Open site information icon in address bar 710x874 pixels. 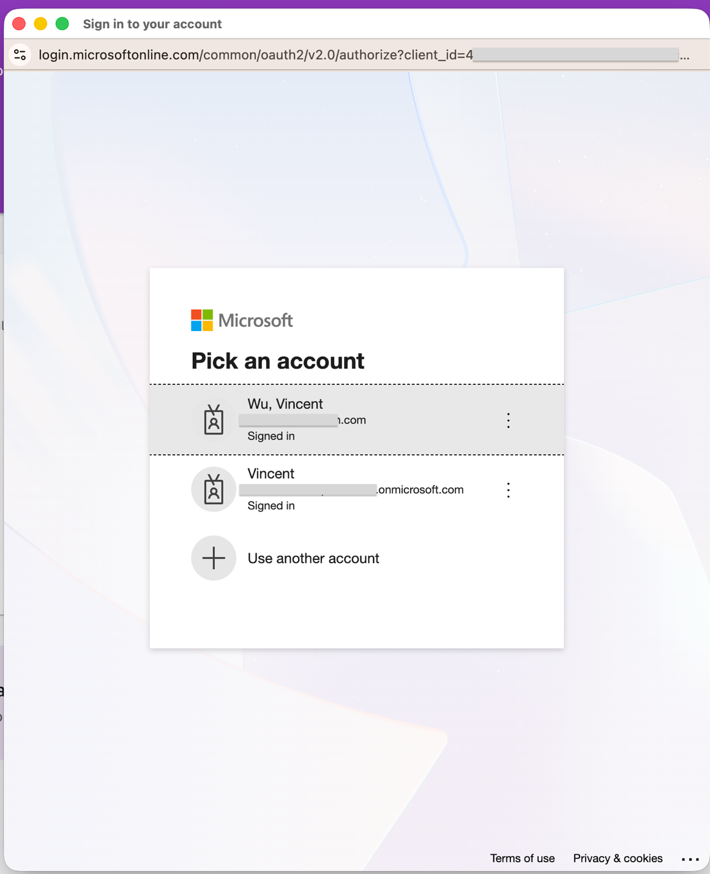(20, 55)
